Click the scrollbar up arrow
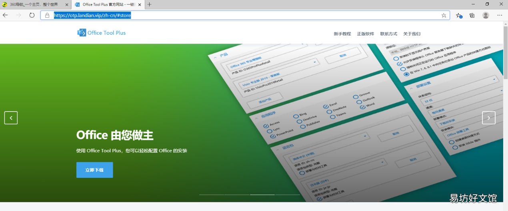This screenshot has width=508, height=211. pyautogui.click(x=506, y=23)
